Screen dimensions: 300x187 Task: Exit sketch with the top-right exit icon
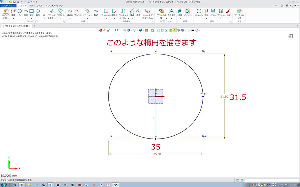(291, 36)
